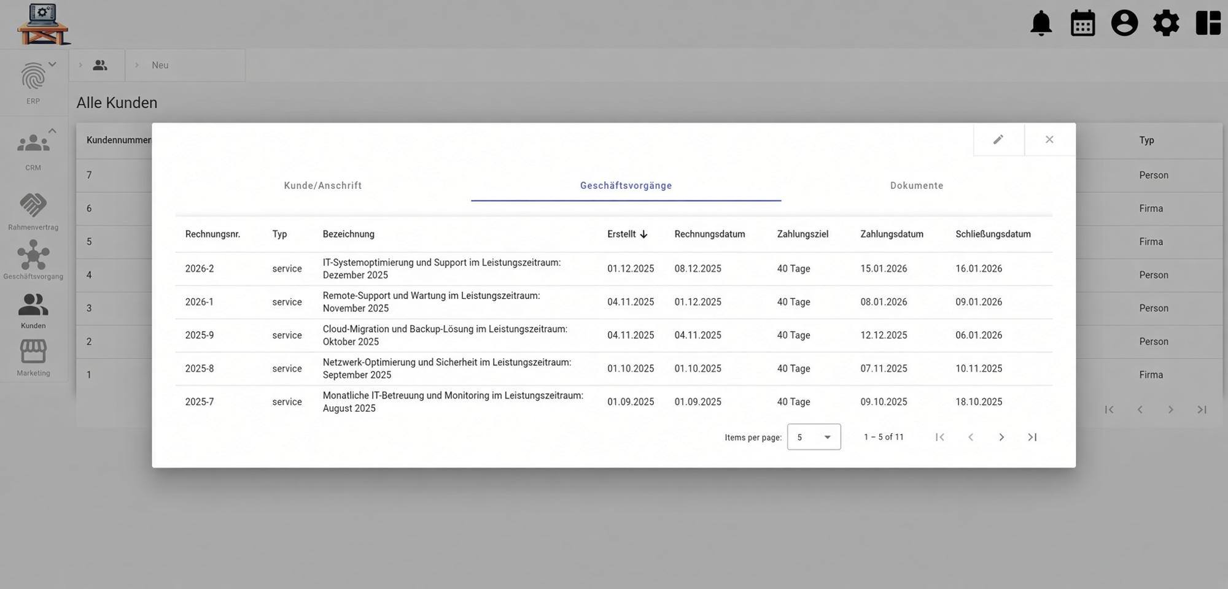
Task: Select invoice 2026-2 row number
Action: pos(200,269)
